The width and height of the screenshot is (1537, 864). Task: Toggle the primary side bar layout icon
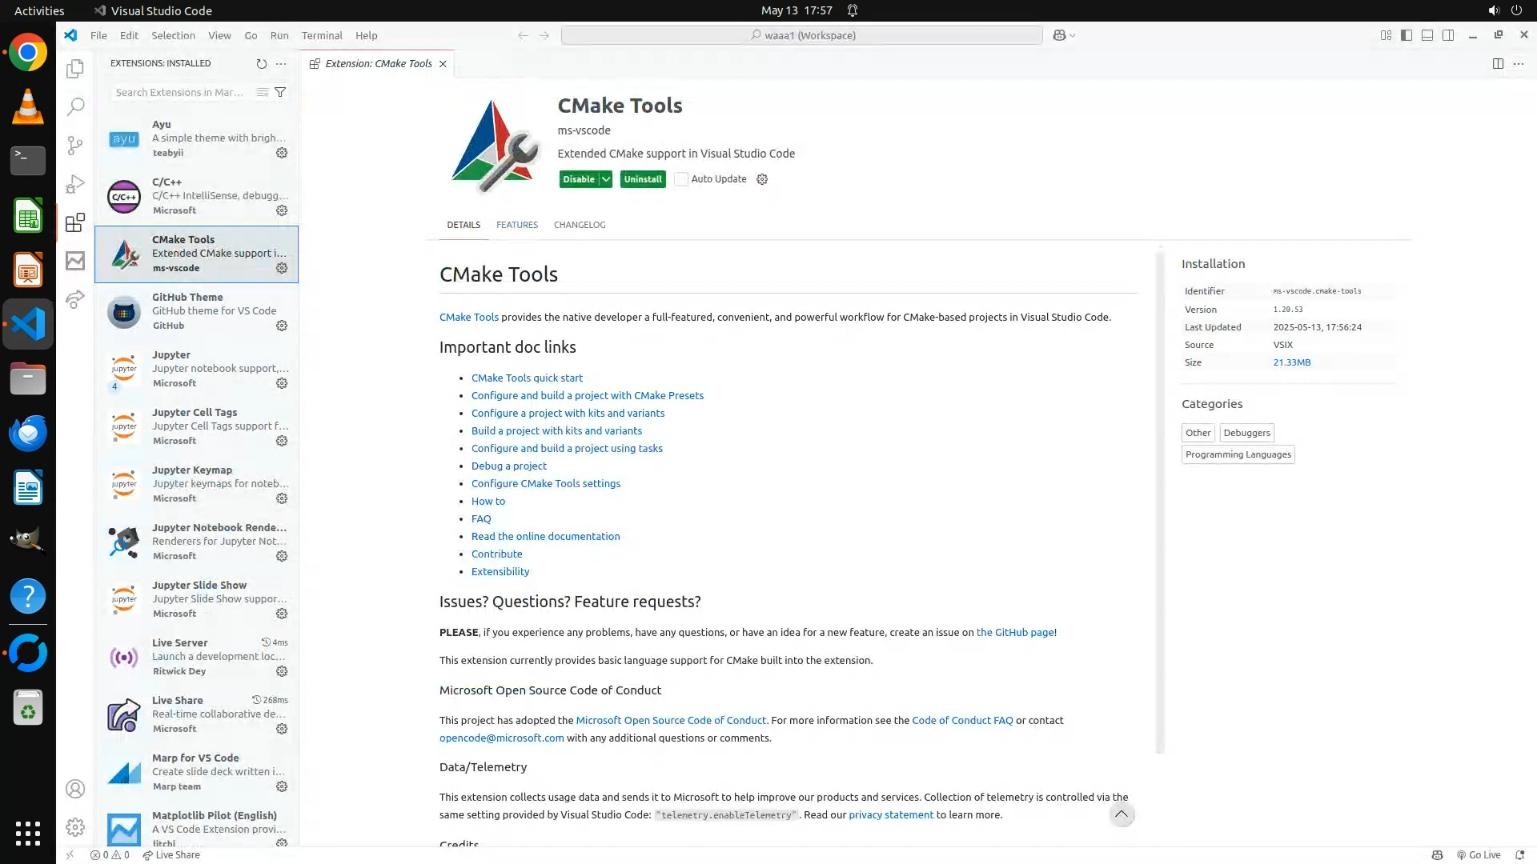tap(1407, 35)
